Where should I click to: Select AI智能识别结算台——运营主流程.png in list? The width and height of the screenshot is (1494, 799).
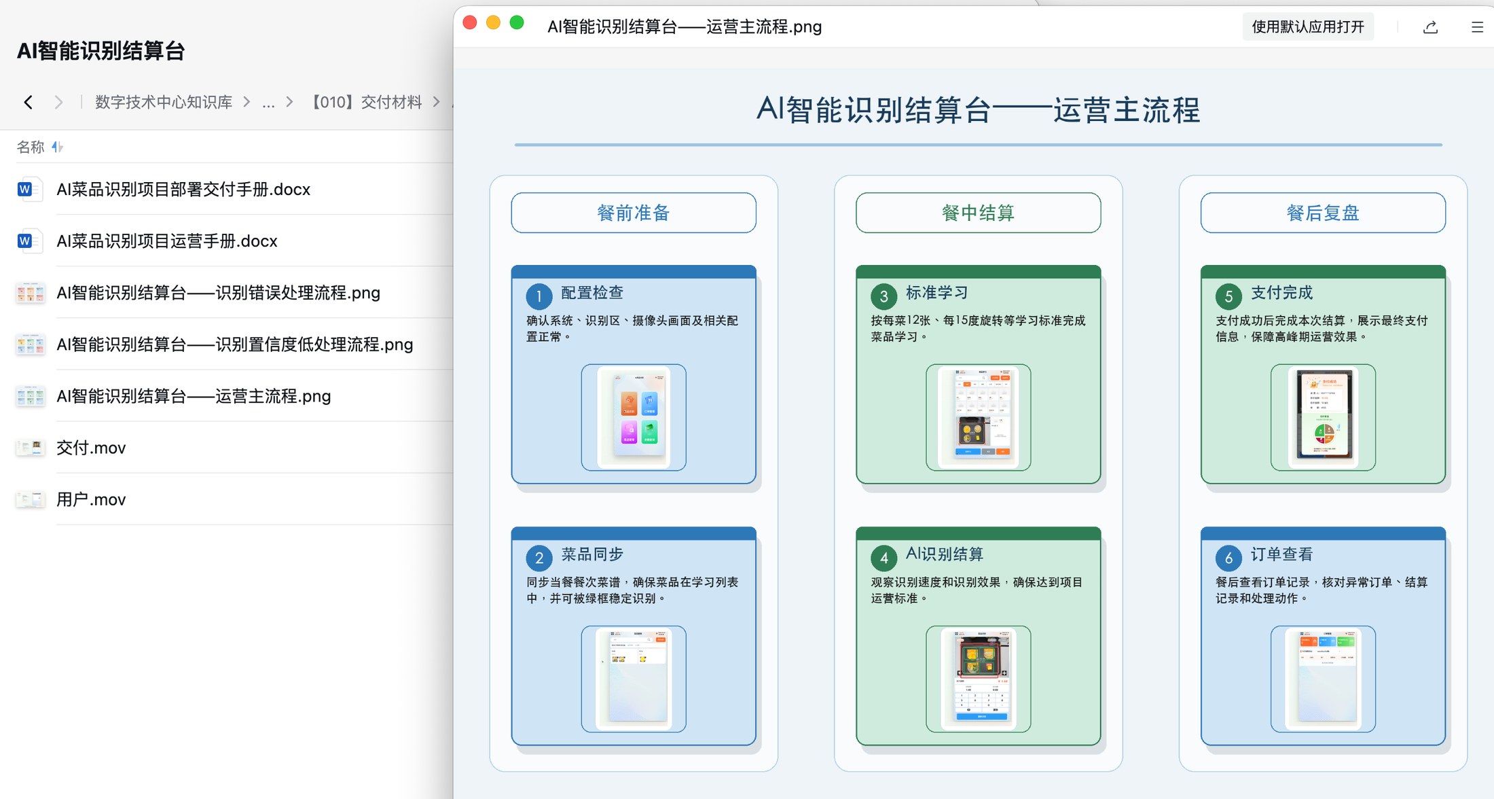coord(194,396)
